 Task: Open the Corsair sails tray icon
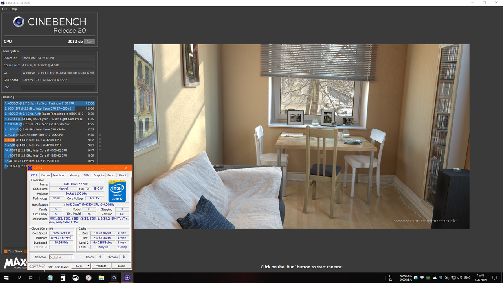pos(435,277)
